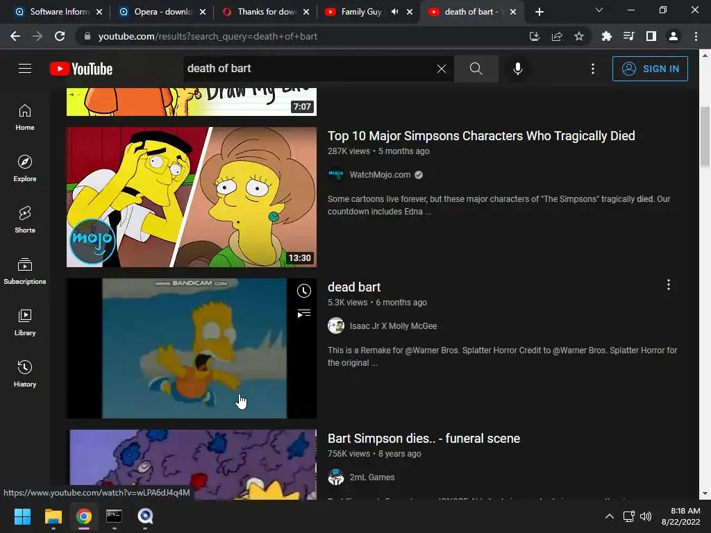The height and width of the screenshot is (533, 711).
Task: Mute the Family Guy tab audio icon
Action: [x=395, y=12]
